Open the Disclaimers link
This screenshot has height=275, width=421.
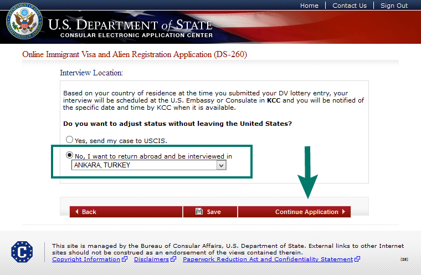click(x=151, y=259)
